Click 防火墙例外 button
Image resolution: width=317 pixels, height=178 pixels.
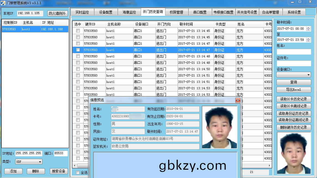[57, 13]
